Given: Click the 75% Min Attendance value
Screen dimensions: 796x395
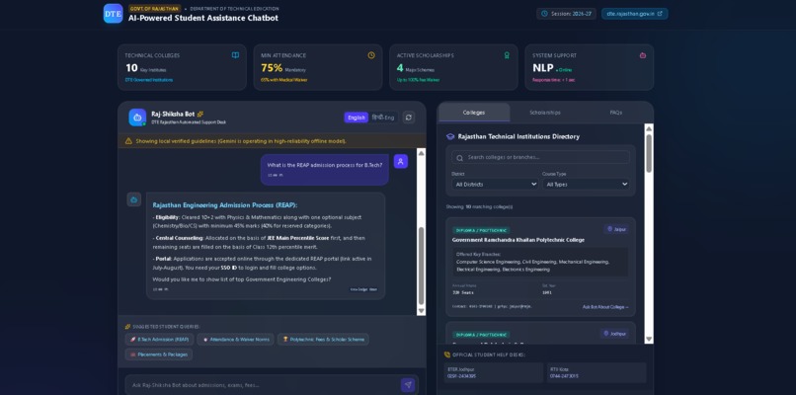Looking at the screenshot, I should pyautogui.click(x=272, y=68).
